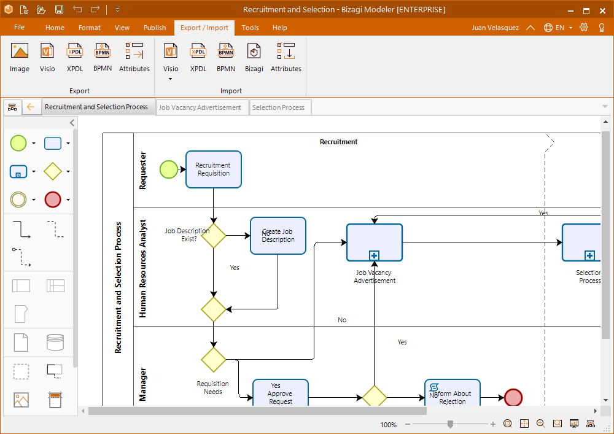The image size is (614, 434).
Task: Click the orange back arrow button
Action: pos(31,107)
